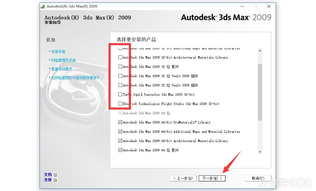The width and height of the screenshot is (316, 191).
Task: Close the Autodesk 3ds Max 2009 installer window
Action: (269, 6)
